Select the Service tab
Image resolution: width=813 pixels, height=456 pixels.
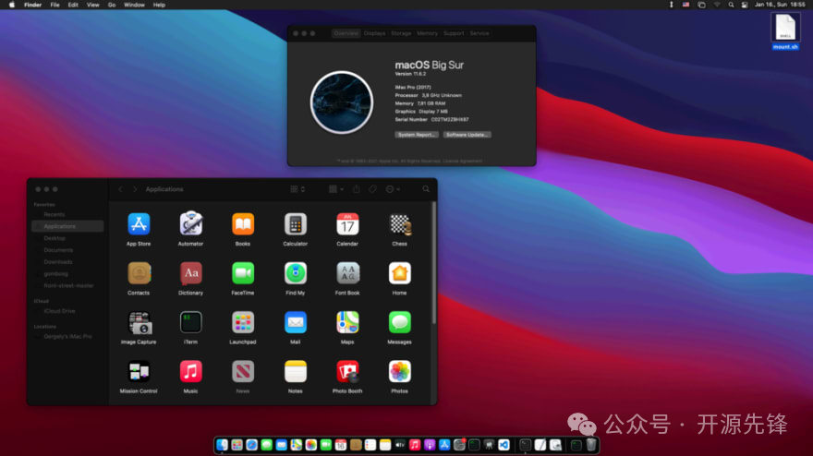pos(479,33)
